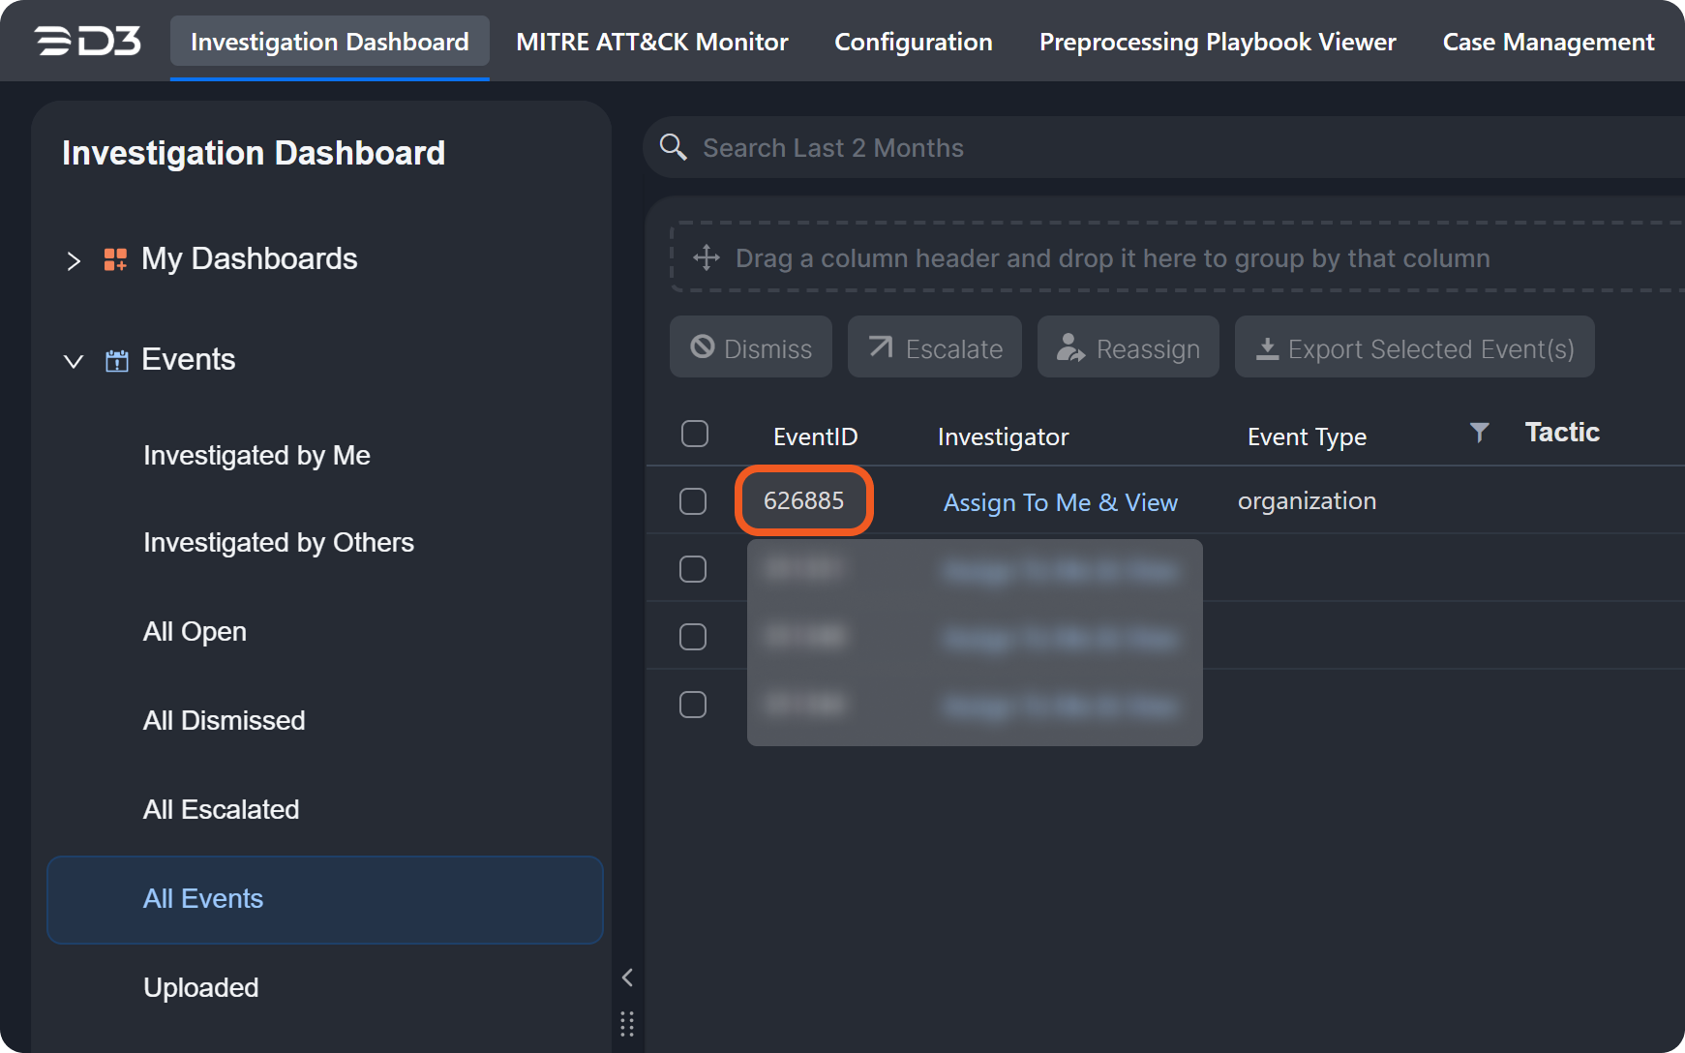This screenshot has width=1685, height=1053.
Task: Click the search magnifier icon
Action: (x=673, y=147)
